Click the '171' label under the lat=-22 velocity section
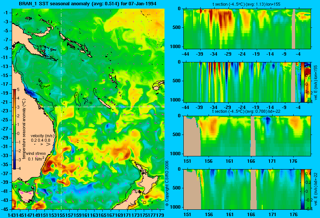 tap(272, 215)
